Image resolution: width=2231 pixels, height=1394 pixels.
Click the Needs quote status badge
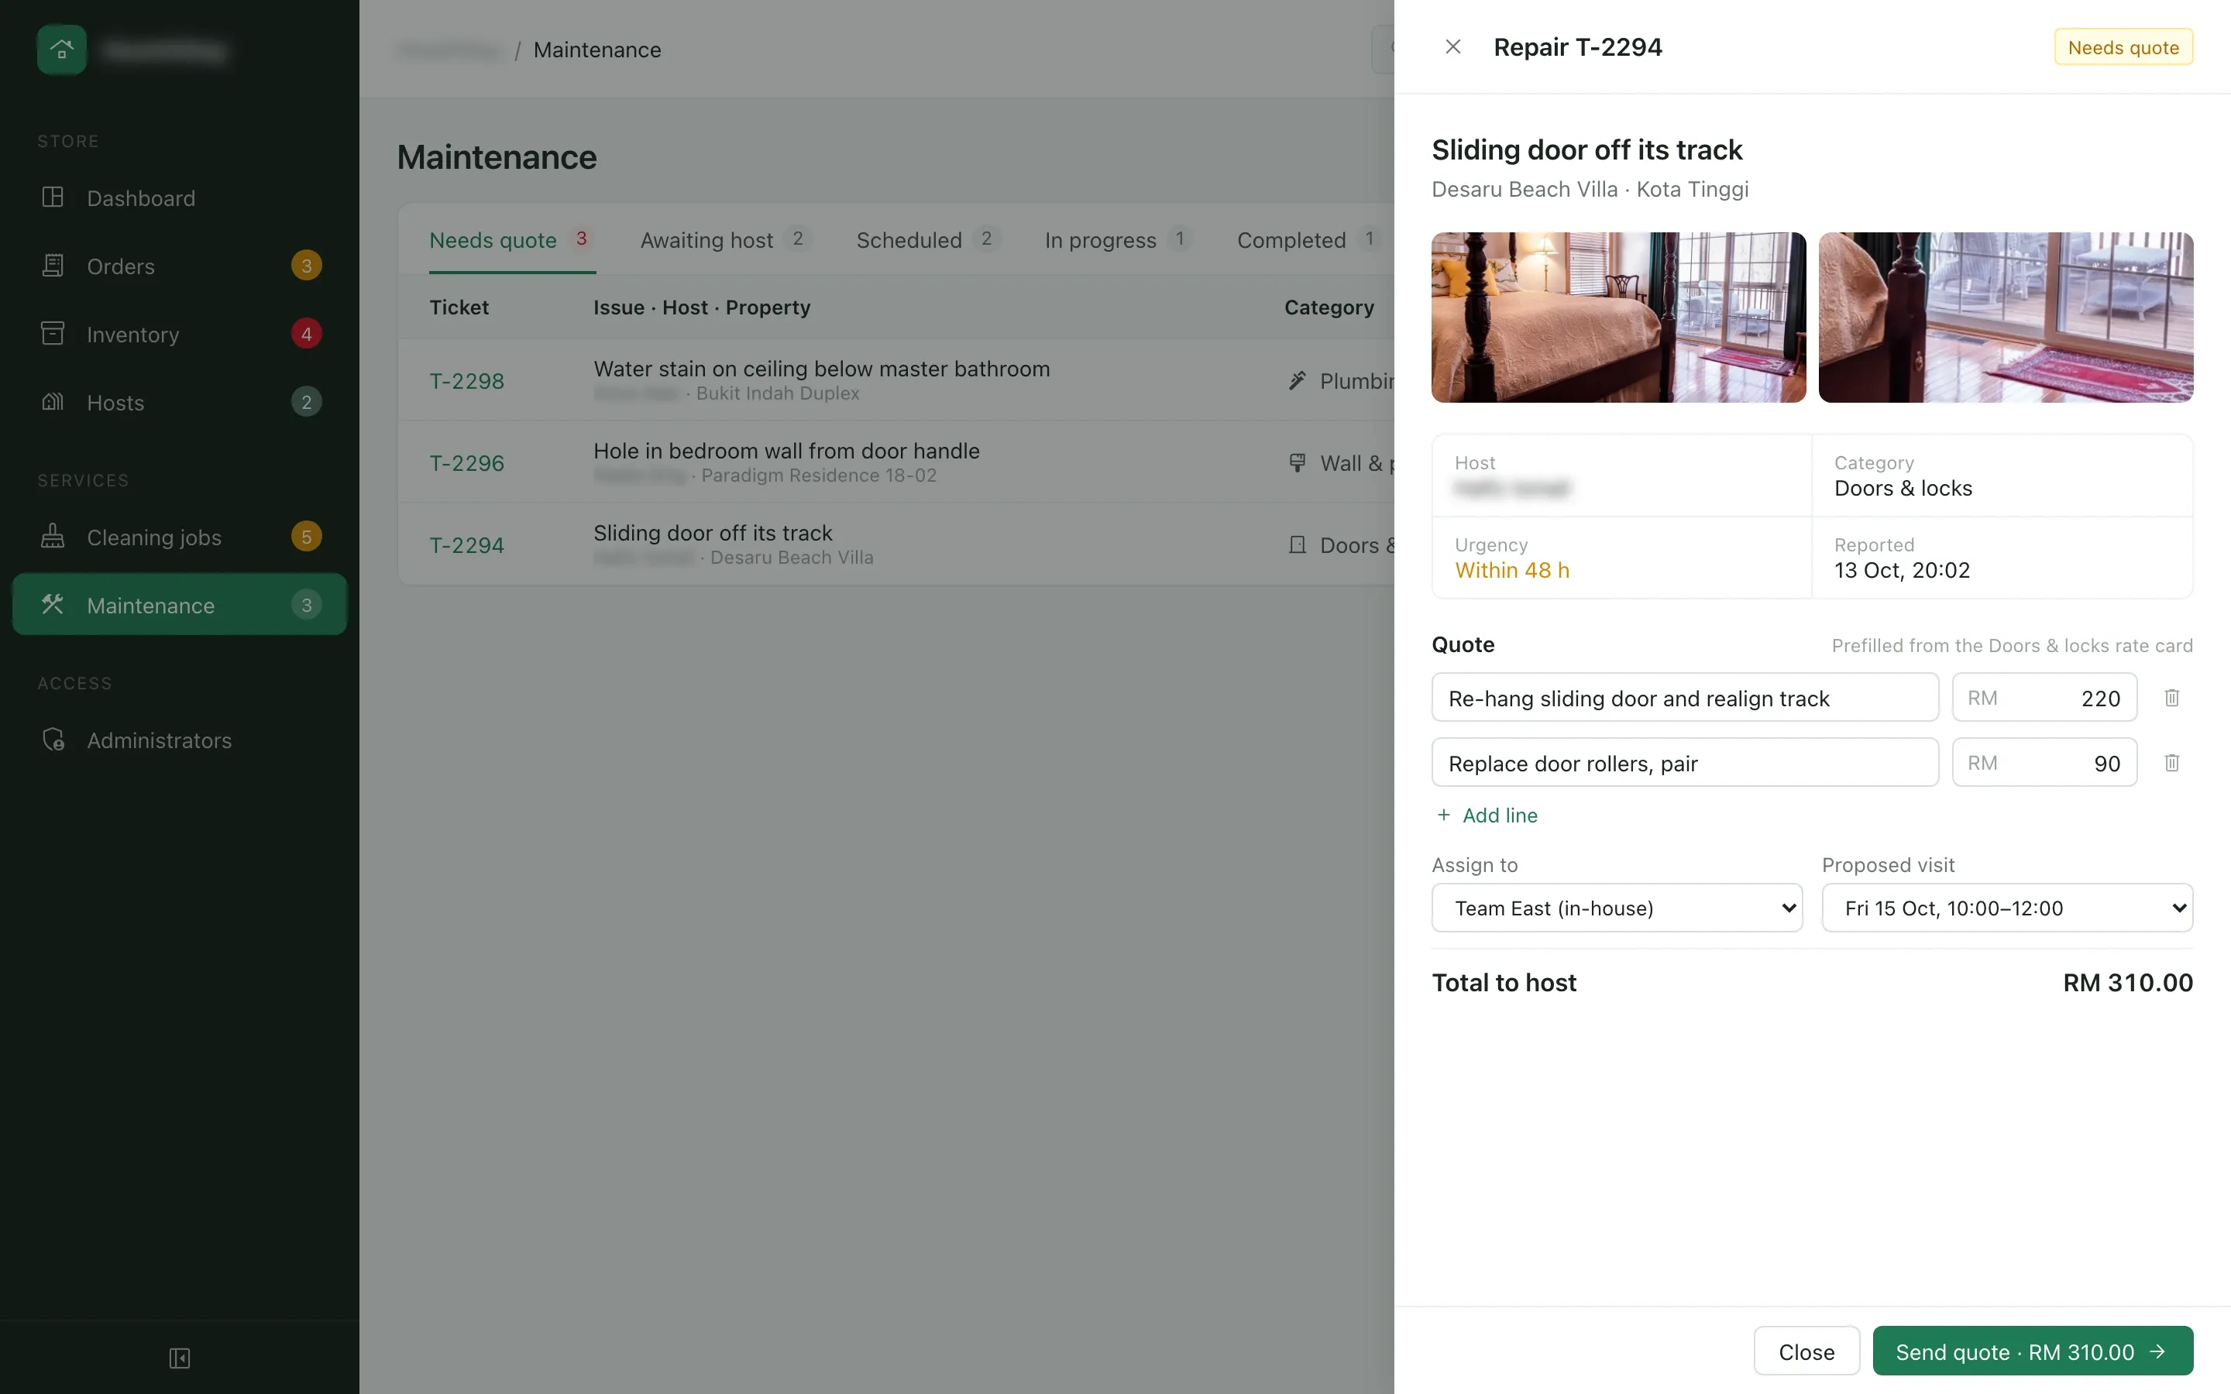click(x=2123, y=47)
